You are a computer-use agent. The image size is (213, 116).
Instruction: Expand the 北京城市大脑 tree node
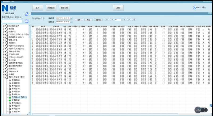point(3,54)
